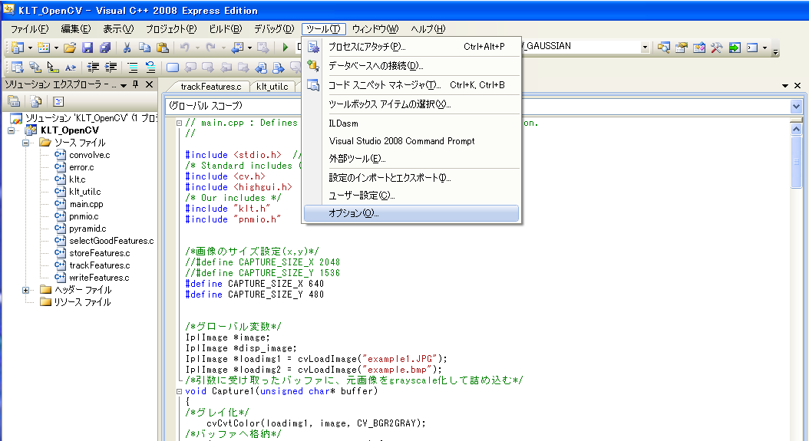809x441 pixels.
Task: Collapse the main.cpp header comment block
Action: click(x=179, y=123)
